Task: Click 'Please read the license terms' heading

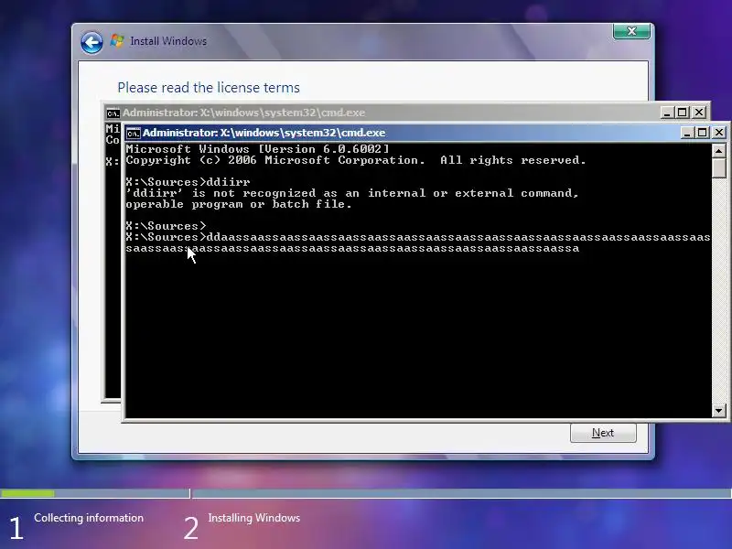Action: (209, 87)
